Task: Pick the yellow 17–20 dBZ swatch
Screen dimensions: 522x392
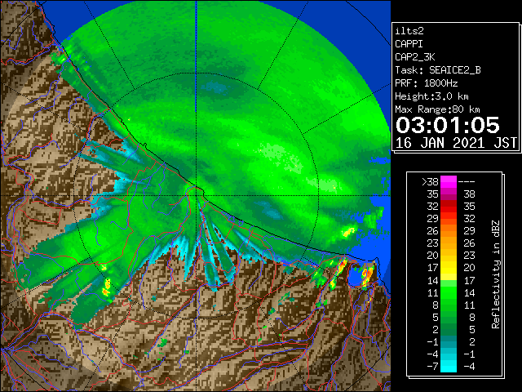Action: (x=449, y=269)
